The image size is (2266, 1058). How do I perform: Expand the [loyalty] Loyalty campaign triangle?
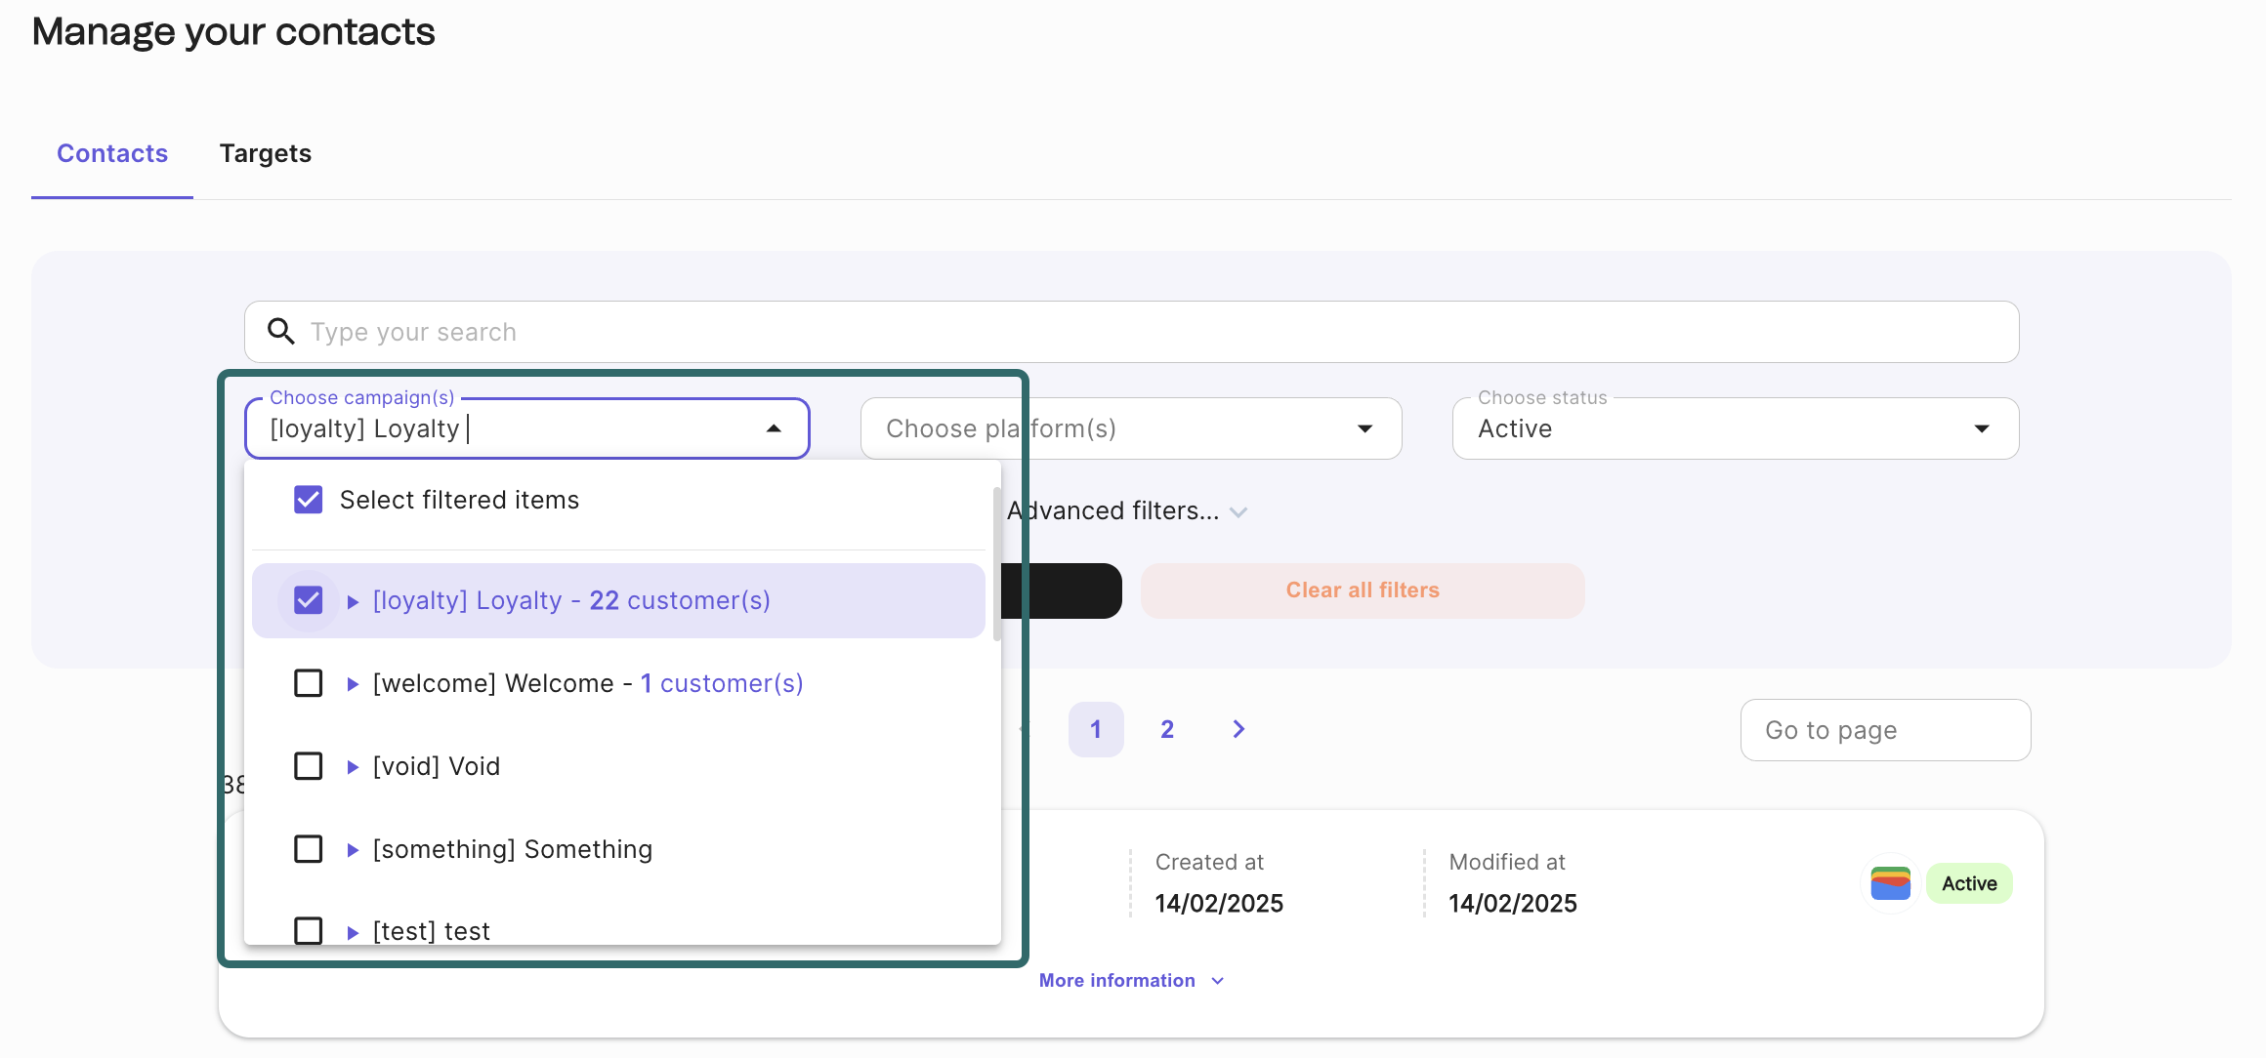pos(354,601)
